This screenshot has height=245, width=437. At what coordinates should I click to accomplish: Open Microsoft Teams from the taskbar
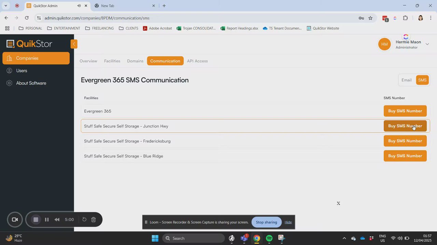click(x=244, y=238)
